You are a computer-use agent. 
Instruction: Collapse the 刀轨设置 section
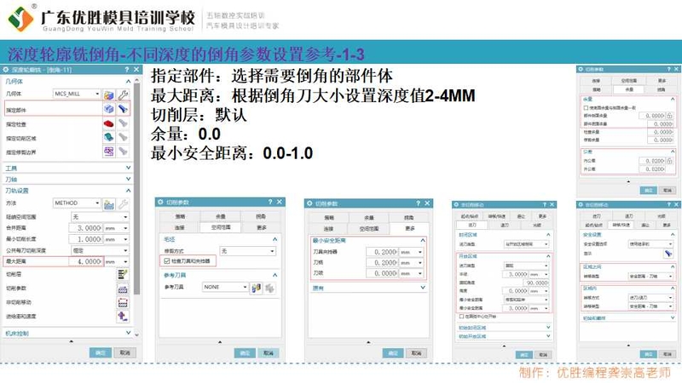tap(129, 191)
